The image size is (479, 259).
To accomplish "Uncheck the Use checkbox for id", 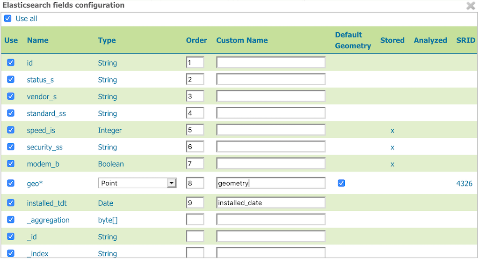I will (11, 63).
